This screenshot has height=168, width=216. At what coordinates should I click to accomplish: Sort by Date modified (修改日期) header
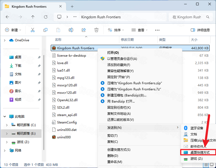coord(127,40)
